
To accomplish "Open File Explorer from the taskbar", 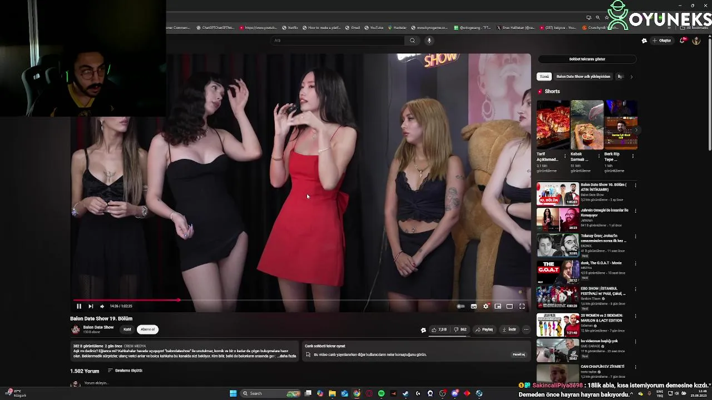I will click(332, 393).
